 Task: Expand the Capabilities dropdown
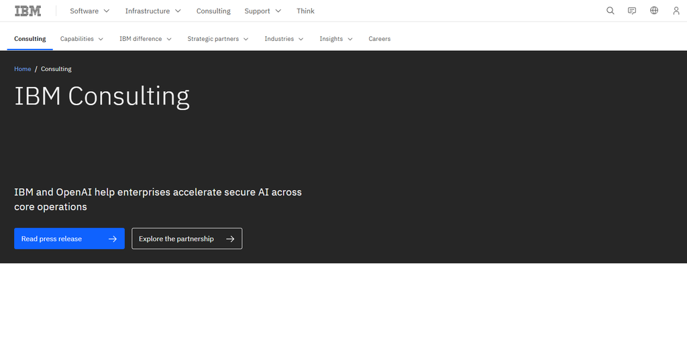[x=82, y=39]
